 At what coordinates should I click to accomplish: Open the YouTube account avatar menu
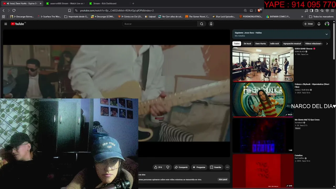coord(327,24)
